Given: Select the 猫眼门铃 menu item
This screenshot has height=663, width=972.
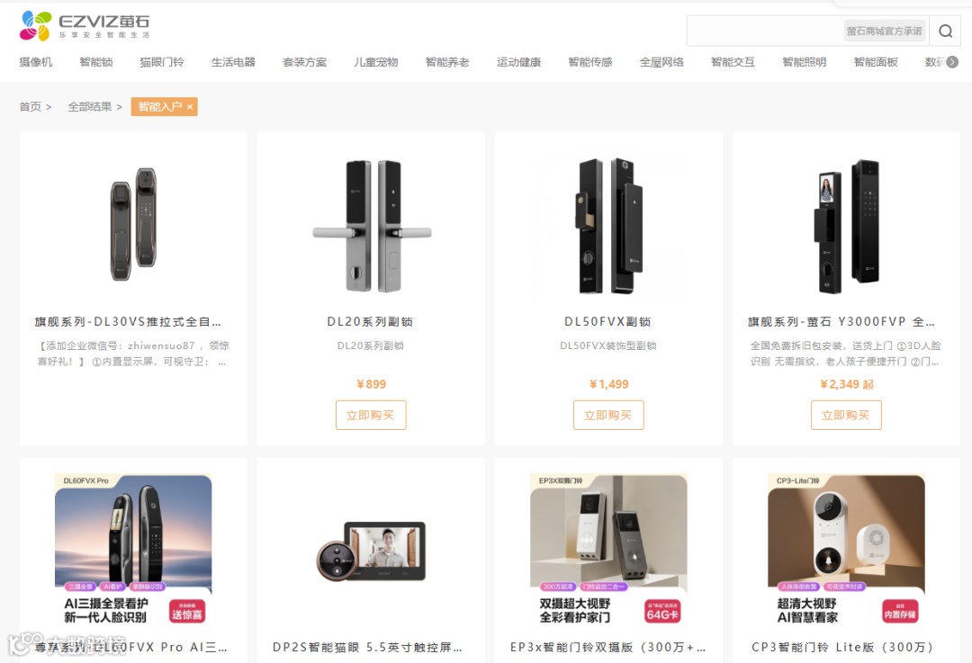Looking at the screenshot, I should 162,62.
